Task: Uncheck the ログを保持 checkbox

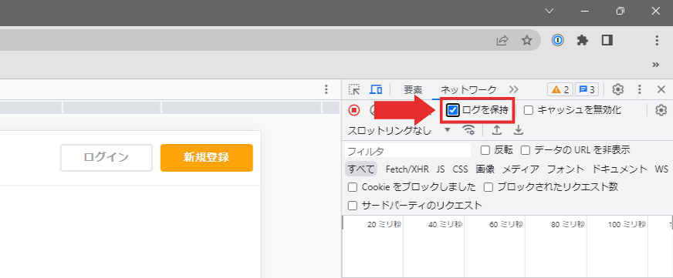Action: click(x=452, y=111)
